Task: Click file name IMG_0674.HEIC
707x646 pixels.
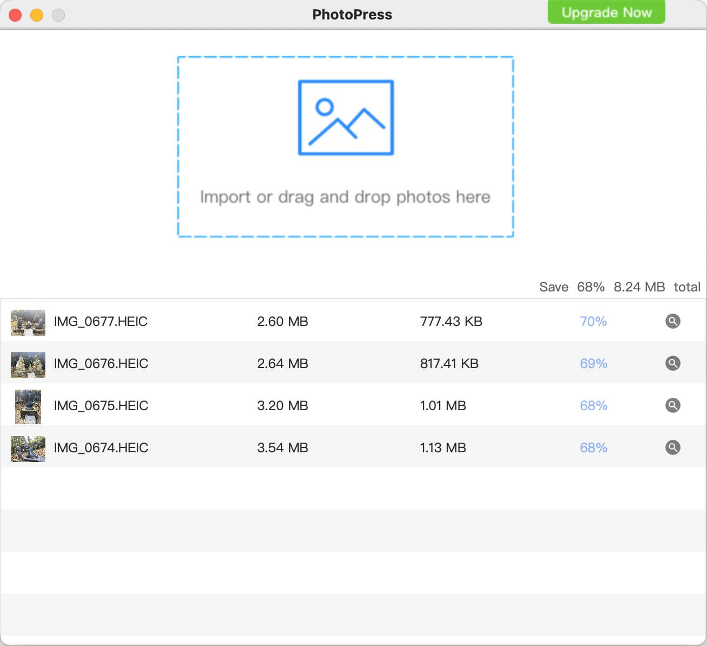Action: coord(100,448)
